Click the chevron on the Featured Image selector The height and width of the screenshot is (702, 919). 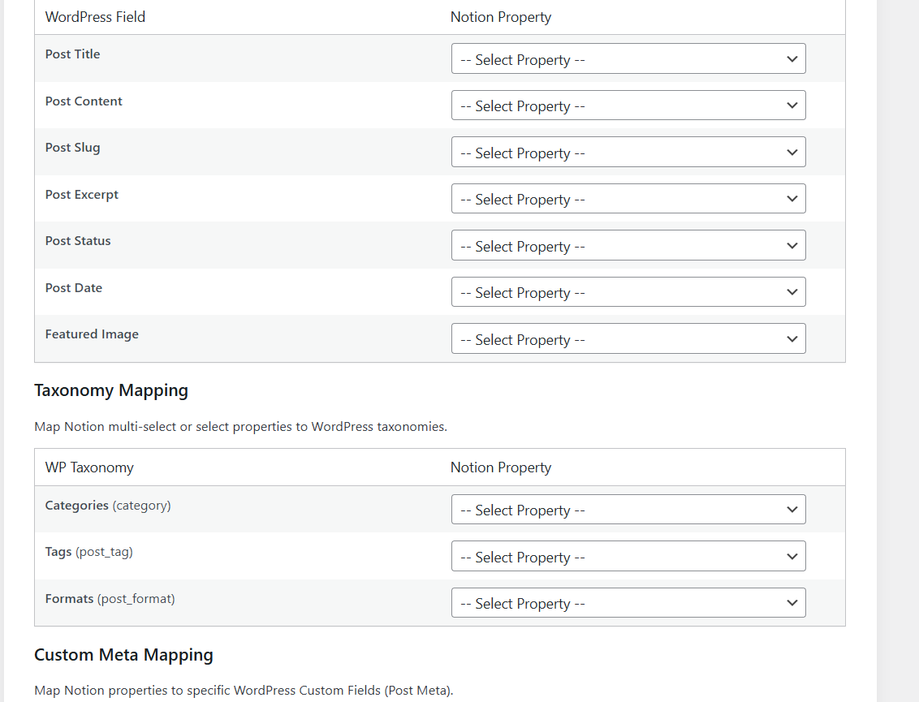[x=792, y=338]
